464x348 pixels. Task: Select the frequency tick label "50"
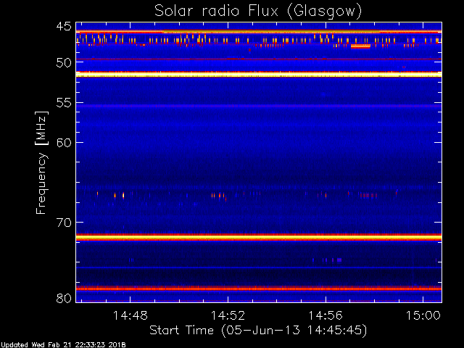tap(64, 62)
